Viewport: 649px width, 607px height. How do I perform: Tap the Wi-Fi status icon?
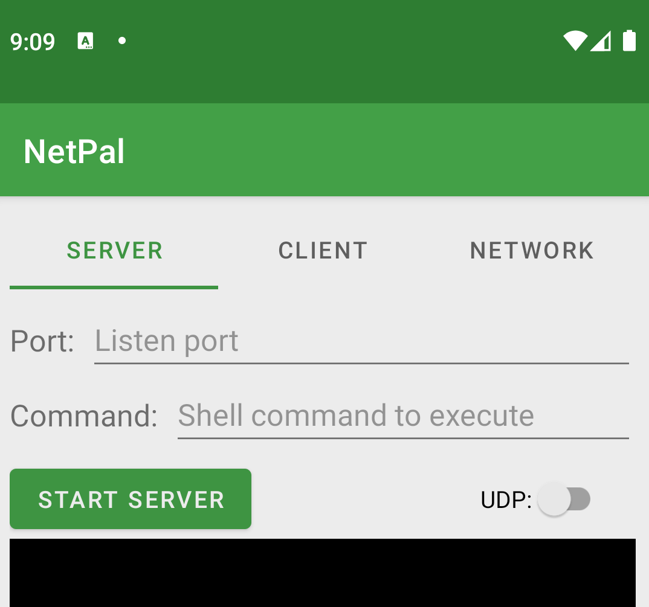pos(575,41)
